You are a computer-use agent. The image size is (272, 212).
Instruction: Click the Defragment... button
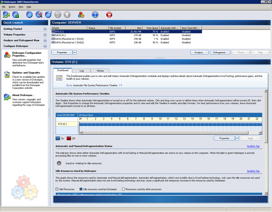click(220, 52)
